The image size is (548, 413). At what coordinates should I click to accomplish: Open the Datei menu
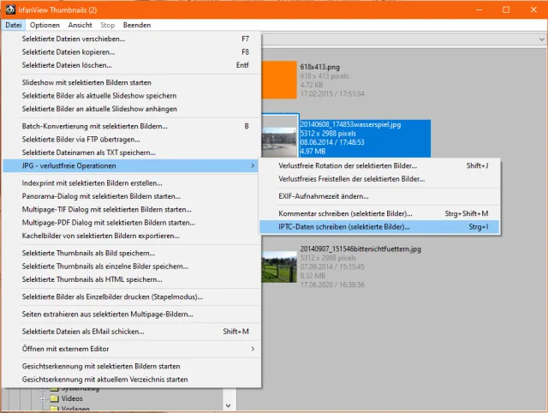[13, 25]
